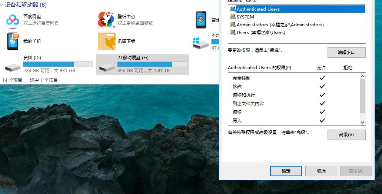382x194 pixels.
Task: Select the Administrators group entry
Action: coord(280,24)
